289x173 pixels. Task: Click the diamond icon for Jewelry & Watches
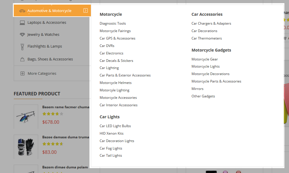[22, 35]
